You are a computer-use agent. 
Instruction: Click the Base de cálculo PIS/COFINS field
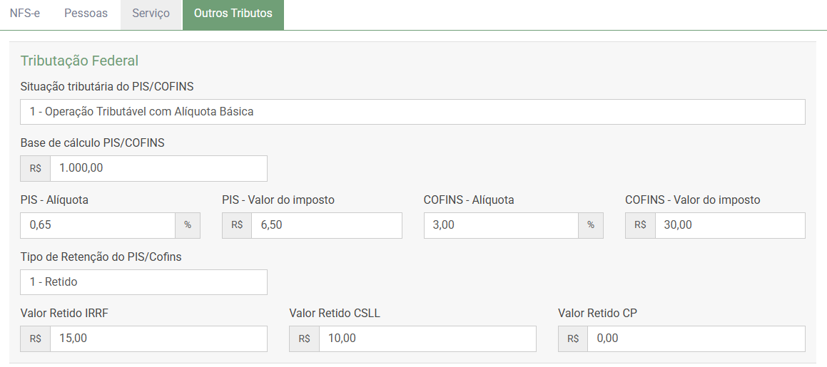(x=158, y=169)
